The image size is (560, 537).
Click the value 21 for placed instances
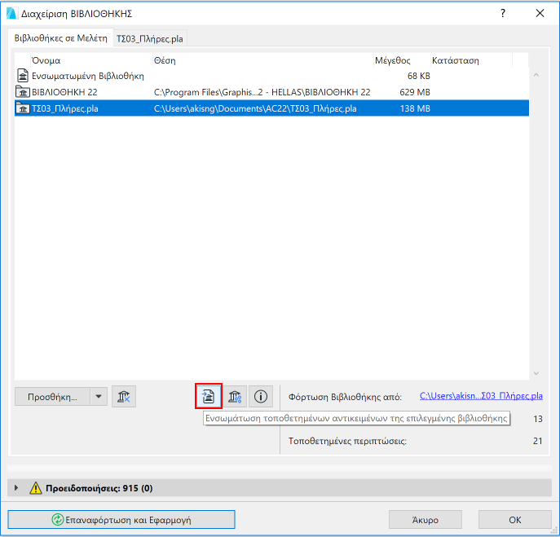[537, 441]
